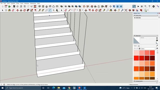The image size is (160, 90).
Task: Open the Draw menu
Action: [18, 3]
